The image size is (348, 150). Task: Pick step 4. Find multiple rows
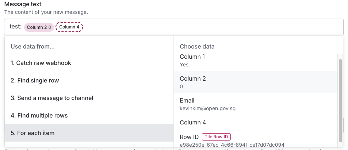pos(39,115)
